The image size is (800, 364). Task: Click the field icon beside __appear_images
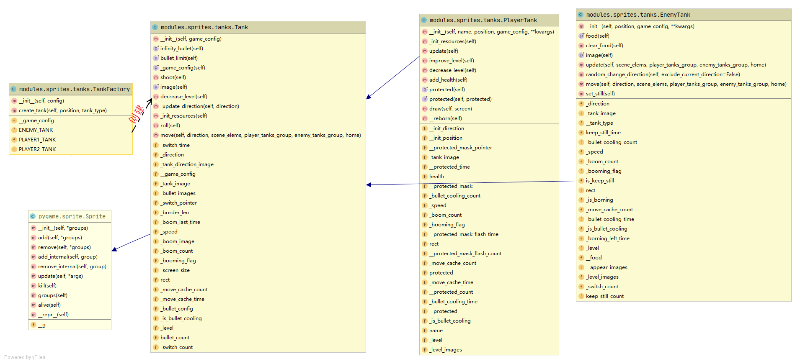click(x=581, y=267)
